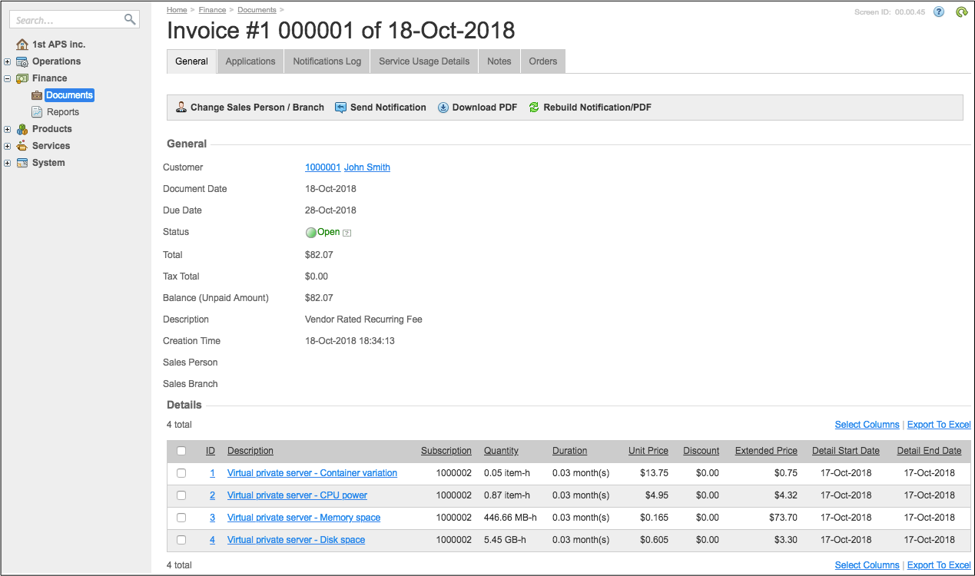The width and height of the screenshot is (975, 576).
Task: Open the Notifications Log tab
Action: pyautogui.click(x=327, y=61)
